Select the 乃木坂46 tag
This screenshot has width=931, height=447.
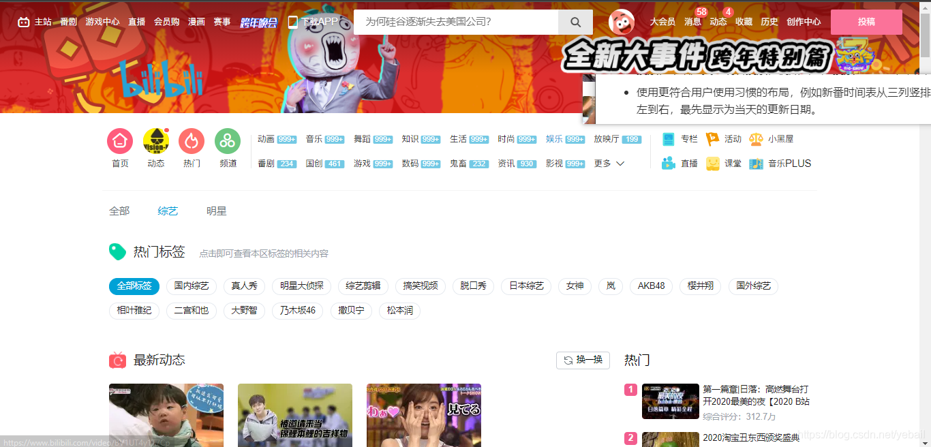[x=298, y=311]
